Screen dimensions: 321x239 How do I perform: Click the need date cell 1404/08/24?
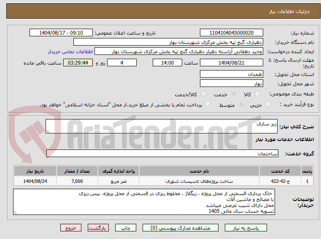point(35,181)
